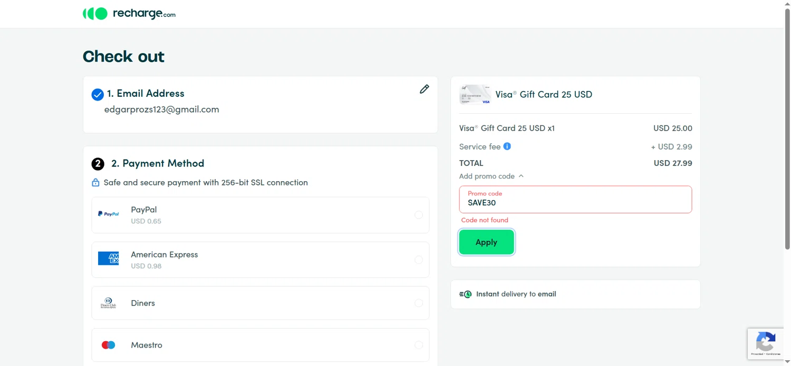The height and width of the screenshot is (366, 791).
Task: Select American Express radio button
Action: tap(419, 260)
